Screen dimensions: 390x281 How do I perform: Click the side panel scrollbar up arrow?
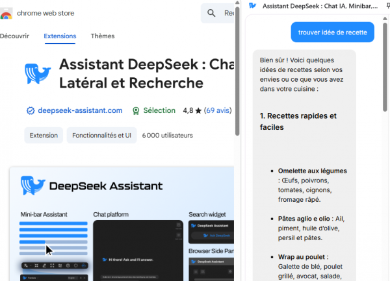pos(385,19)
